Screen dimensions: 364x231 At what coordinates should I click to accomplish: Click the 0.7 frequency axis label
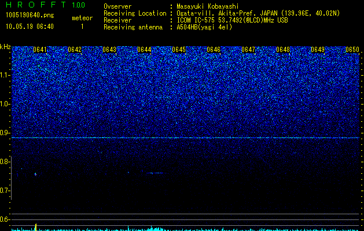[5, 191]
